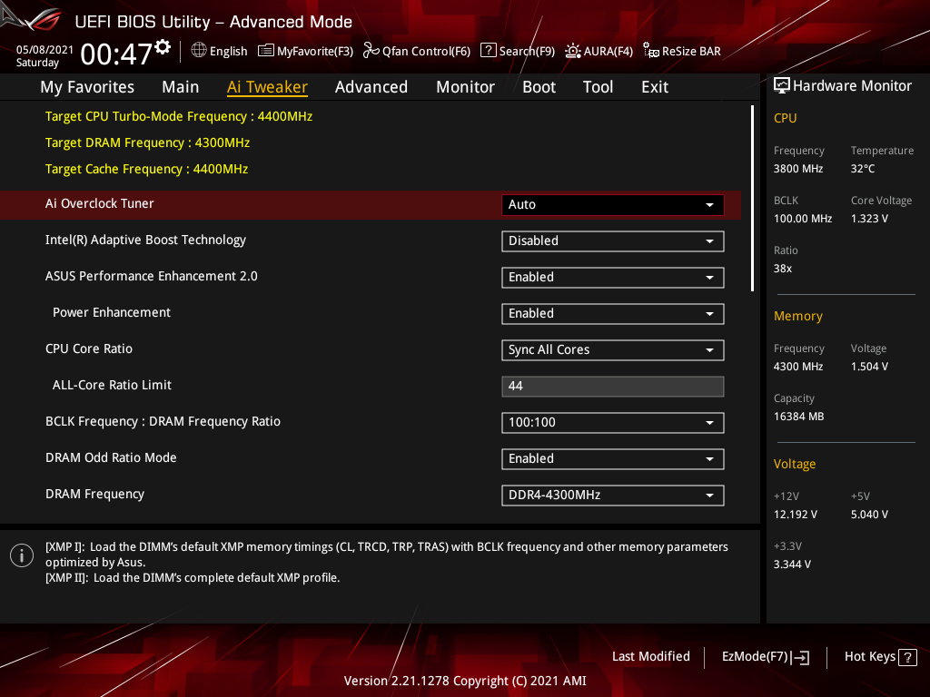Select the DRAM Odd Ratio Mode label
The image size is (930, 697).
111,457
